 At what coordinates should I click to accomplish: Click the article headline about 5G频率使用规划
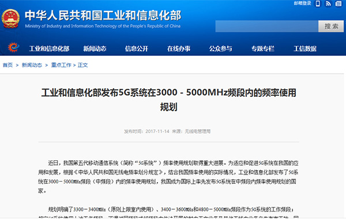169,100
